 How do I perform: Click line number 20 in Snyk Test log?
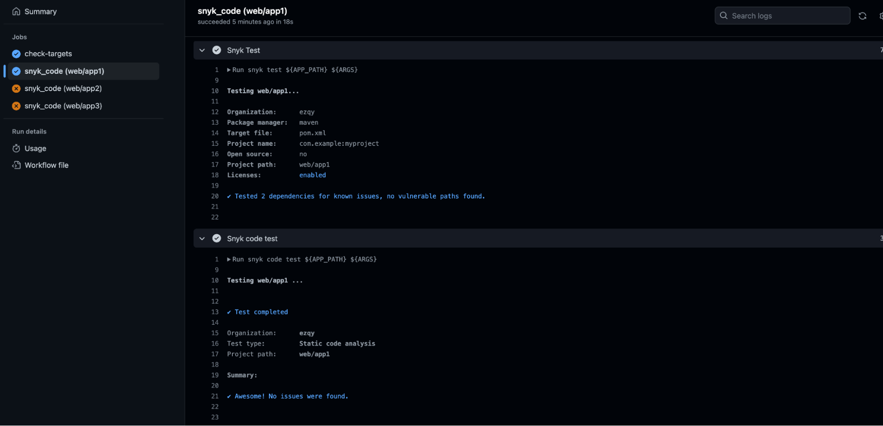click(x=215, y=196)
